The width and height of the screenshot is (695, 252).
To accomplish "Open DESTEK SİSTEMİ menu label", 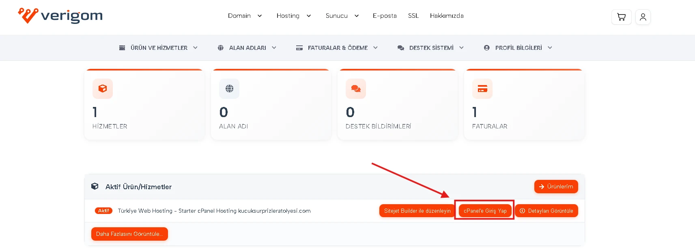I will pyautogui.click(x=431, y=48).
